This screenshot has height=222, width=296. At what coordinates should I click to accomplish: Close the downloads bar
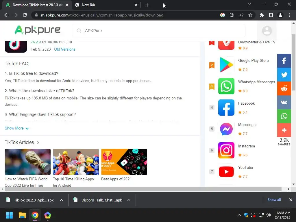pos(291,200)
